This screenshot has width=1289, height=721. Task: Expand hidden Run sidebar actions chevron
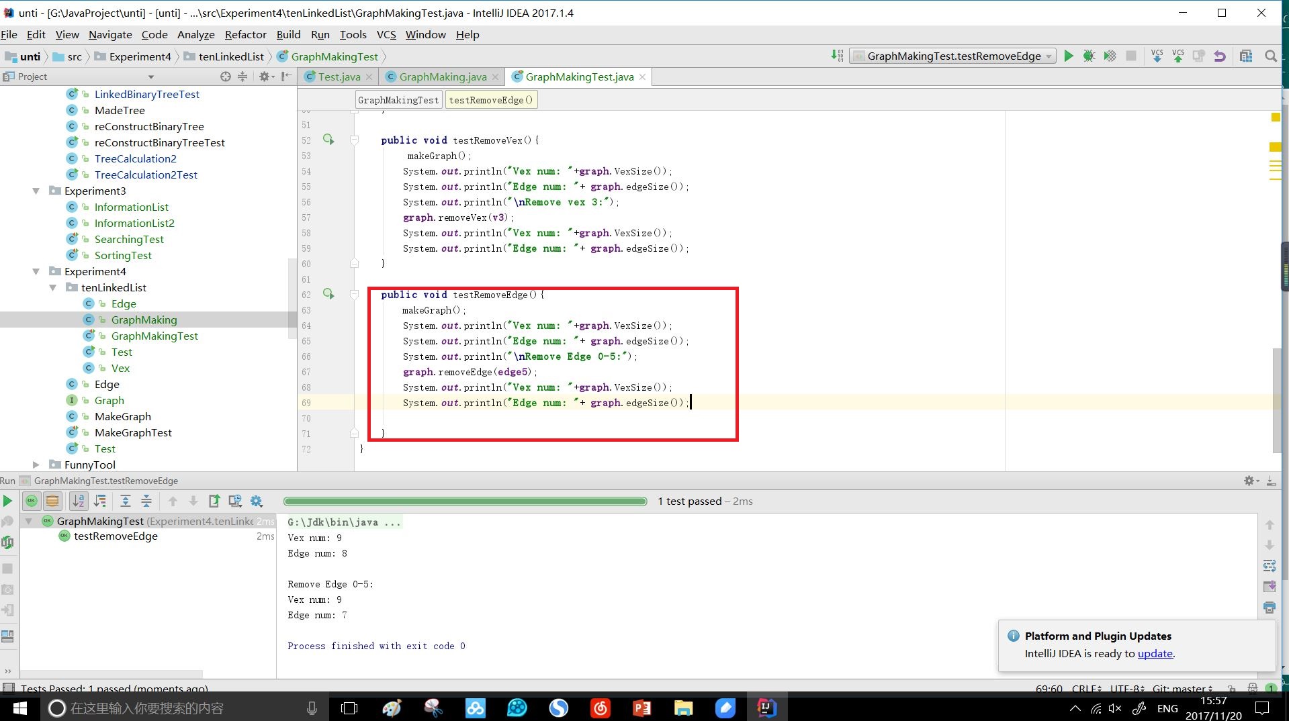(7, 670)
